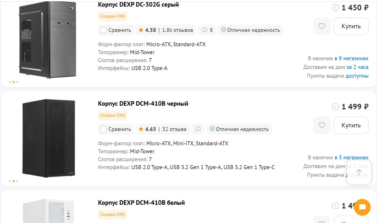
Task: Select third image dot for DCM-410B черный
Action: tap(17, 181)
